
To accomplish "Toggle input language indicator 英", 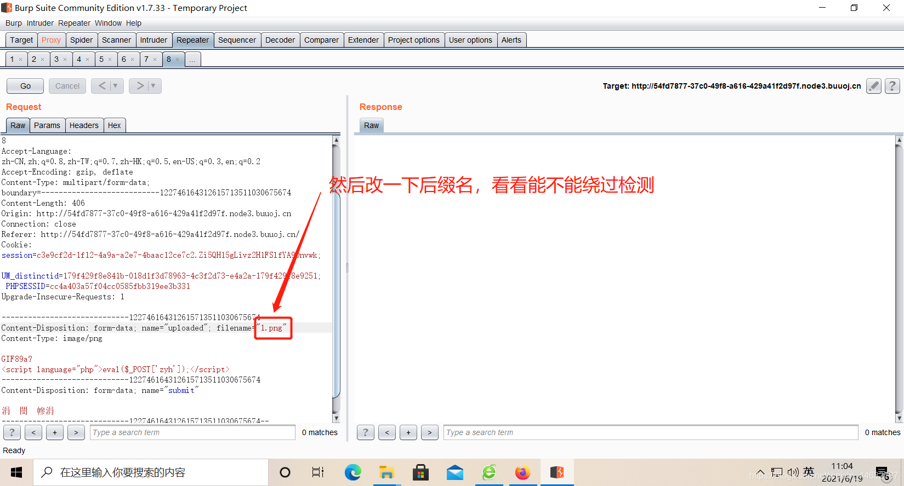I will tap(809, 472).
